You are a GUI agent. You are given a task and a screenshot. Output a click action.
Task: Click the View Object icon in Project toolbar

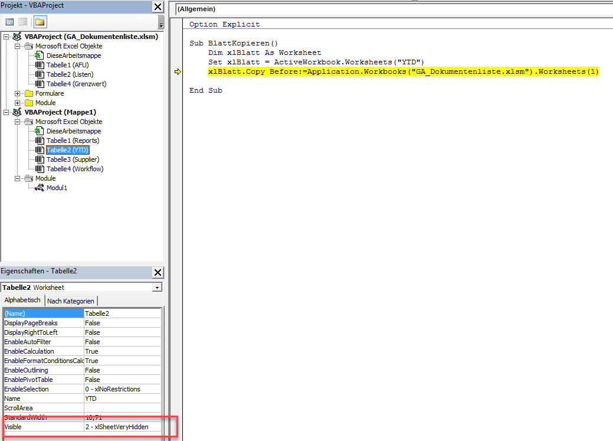pyautogui.click(x=22, y=22)
